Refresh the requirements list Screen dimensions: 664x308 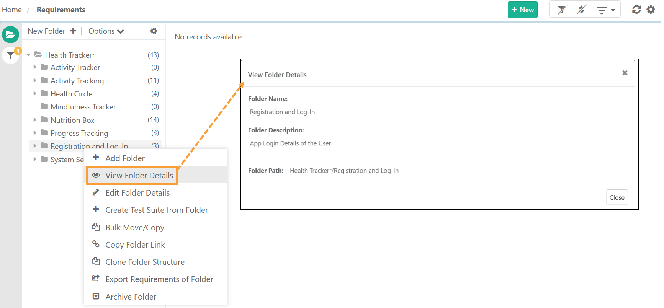click(636, 10)
